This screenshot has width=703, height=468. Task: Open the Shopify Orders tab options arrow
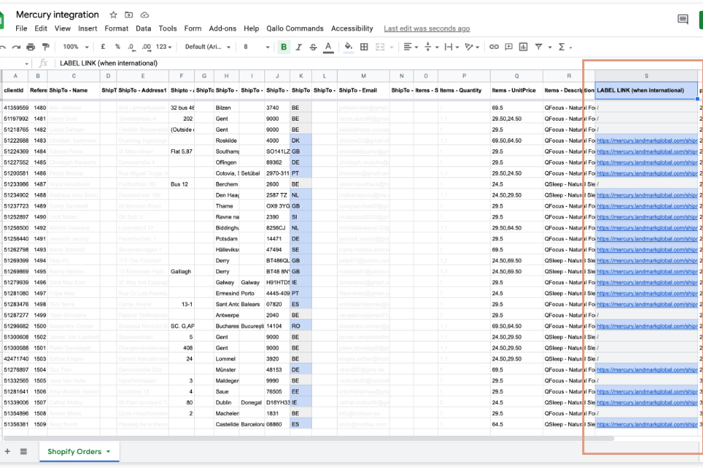[108, 451]
